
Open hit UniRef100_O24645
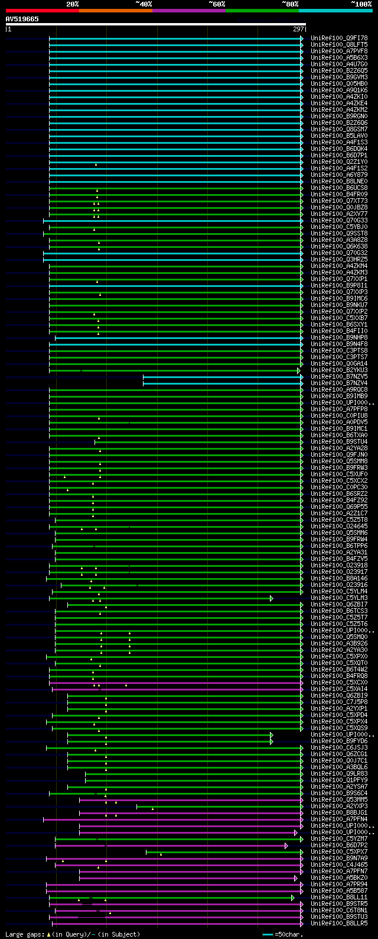[339, 526]
